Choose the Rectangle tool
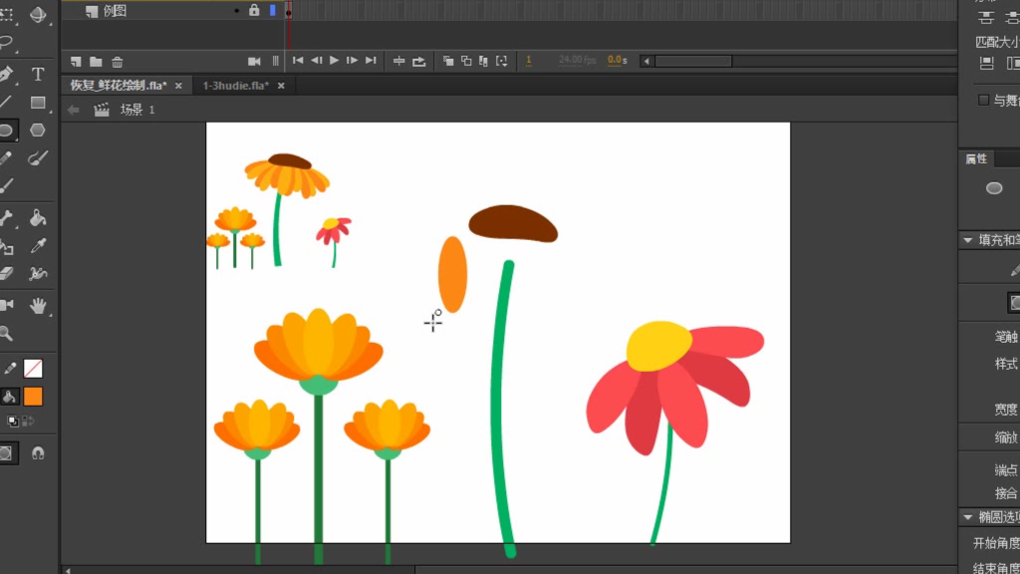 (38, 103)
